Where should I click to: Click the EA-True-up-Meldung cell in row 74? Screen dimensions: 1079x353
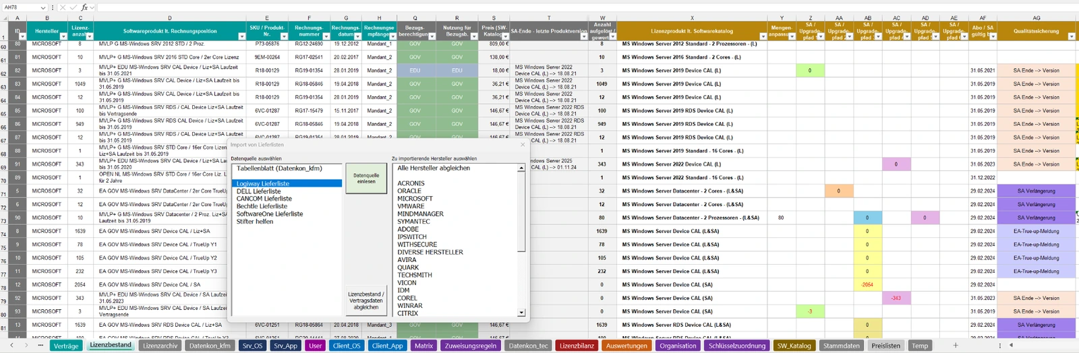point(1037,231)
